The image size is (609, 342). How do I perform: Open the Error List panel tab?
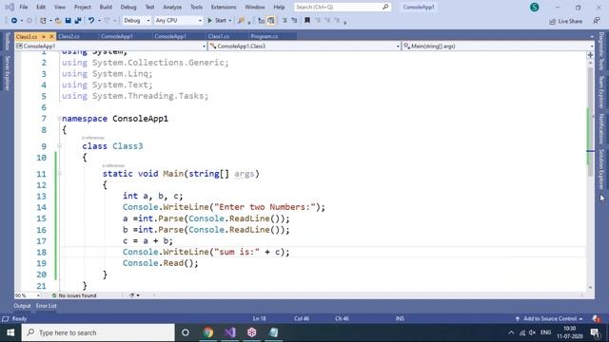tap(47, 306)
